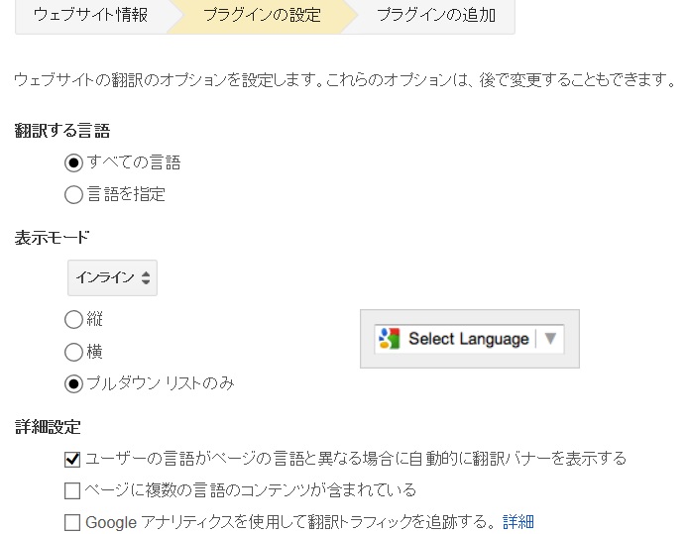Screen dimensions: 688x534
Task: Select the すべての言語 radio button
Action: tap(73, 163)
